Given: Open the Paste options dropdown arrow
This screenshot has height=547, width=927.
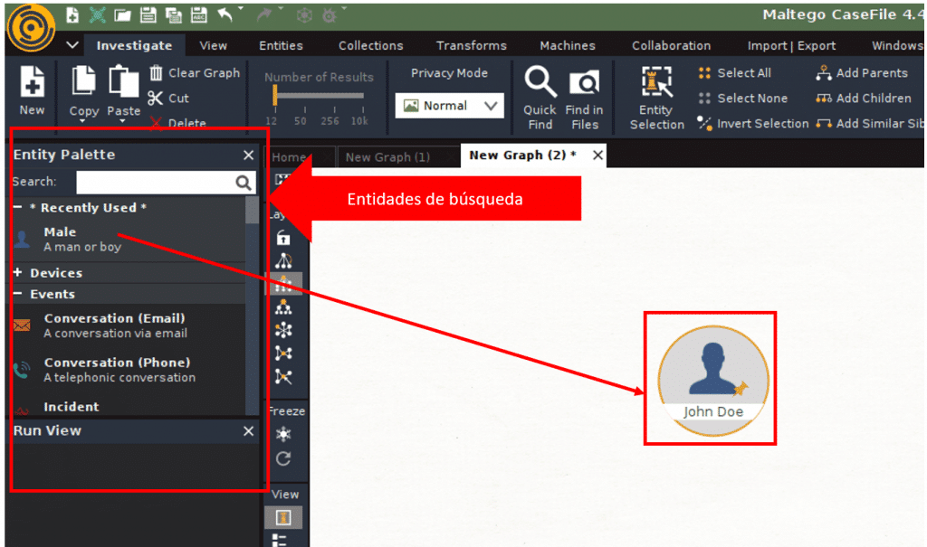Looking at the screenshot, I should (x=123, y=121).
